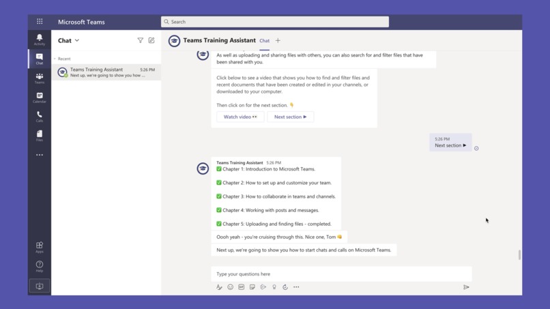The image size is (550, 309).
Task: Click the Oooh yeah cruising message
Action: tap(279, 237)
